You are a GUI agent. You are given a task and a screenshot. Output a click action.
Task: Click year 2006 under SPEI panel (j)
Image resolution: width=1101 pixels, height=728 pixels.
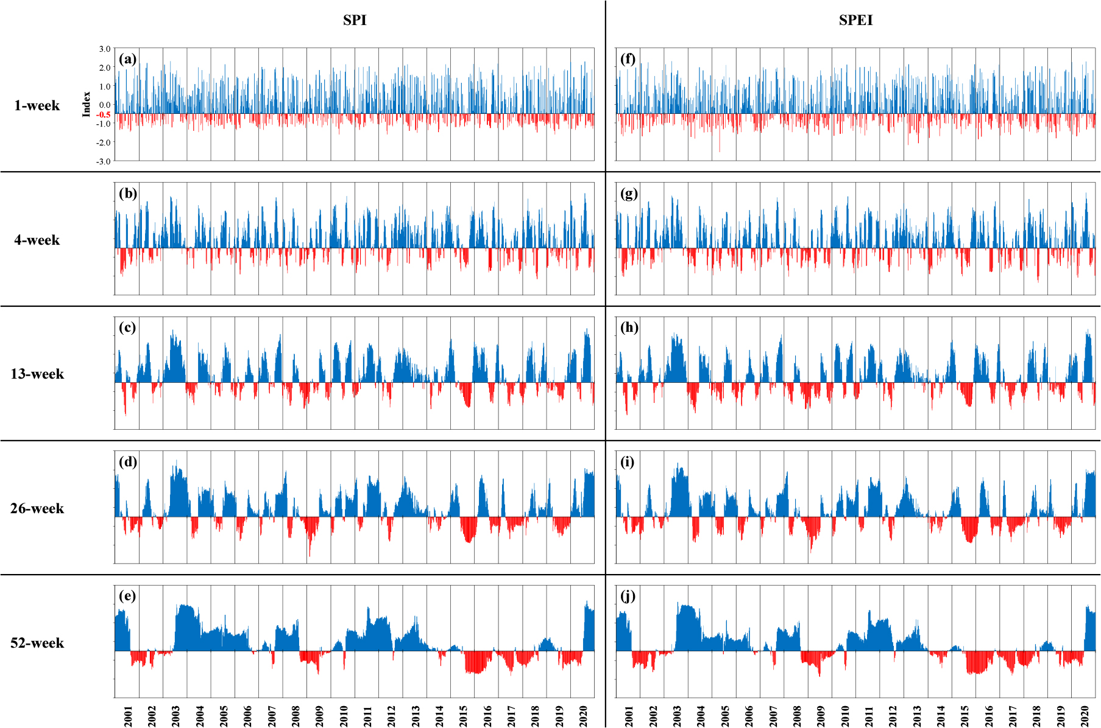(749, 716)
